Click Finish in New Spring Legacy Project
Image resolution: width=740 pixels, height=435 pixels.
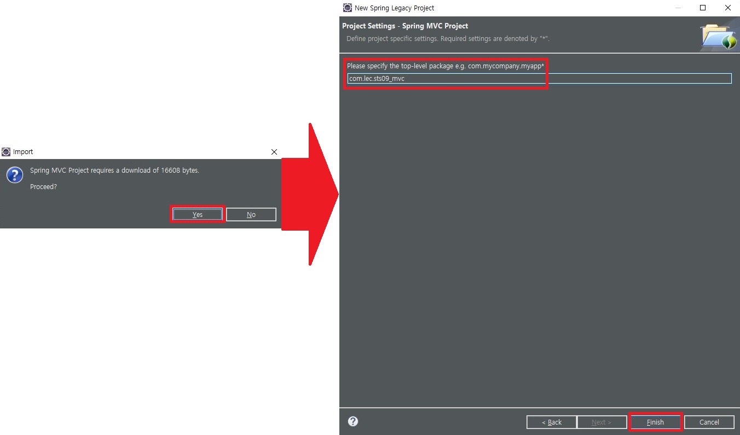click(655, 422)
